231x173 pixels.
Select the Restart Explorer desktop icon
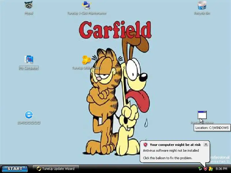pyautogui.click(x=202, y=115)
